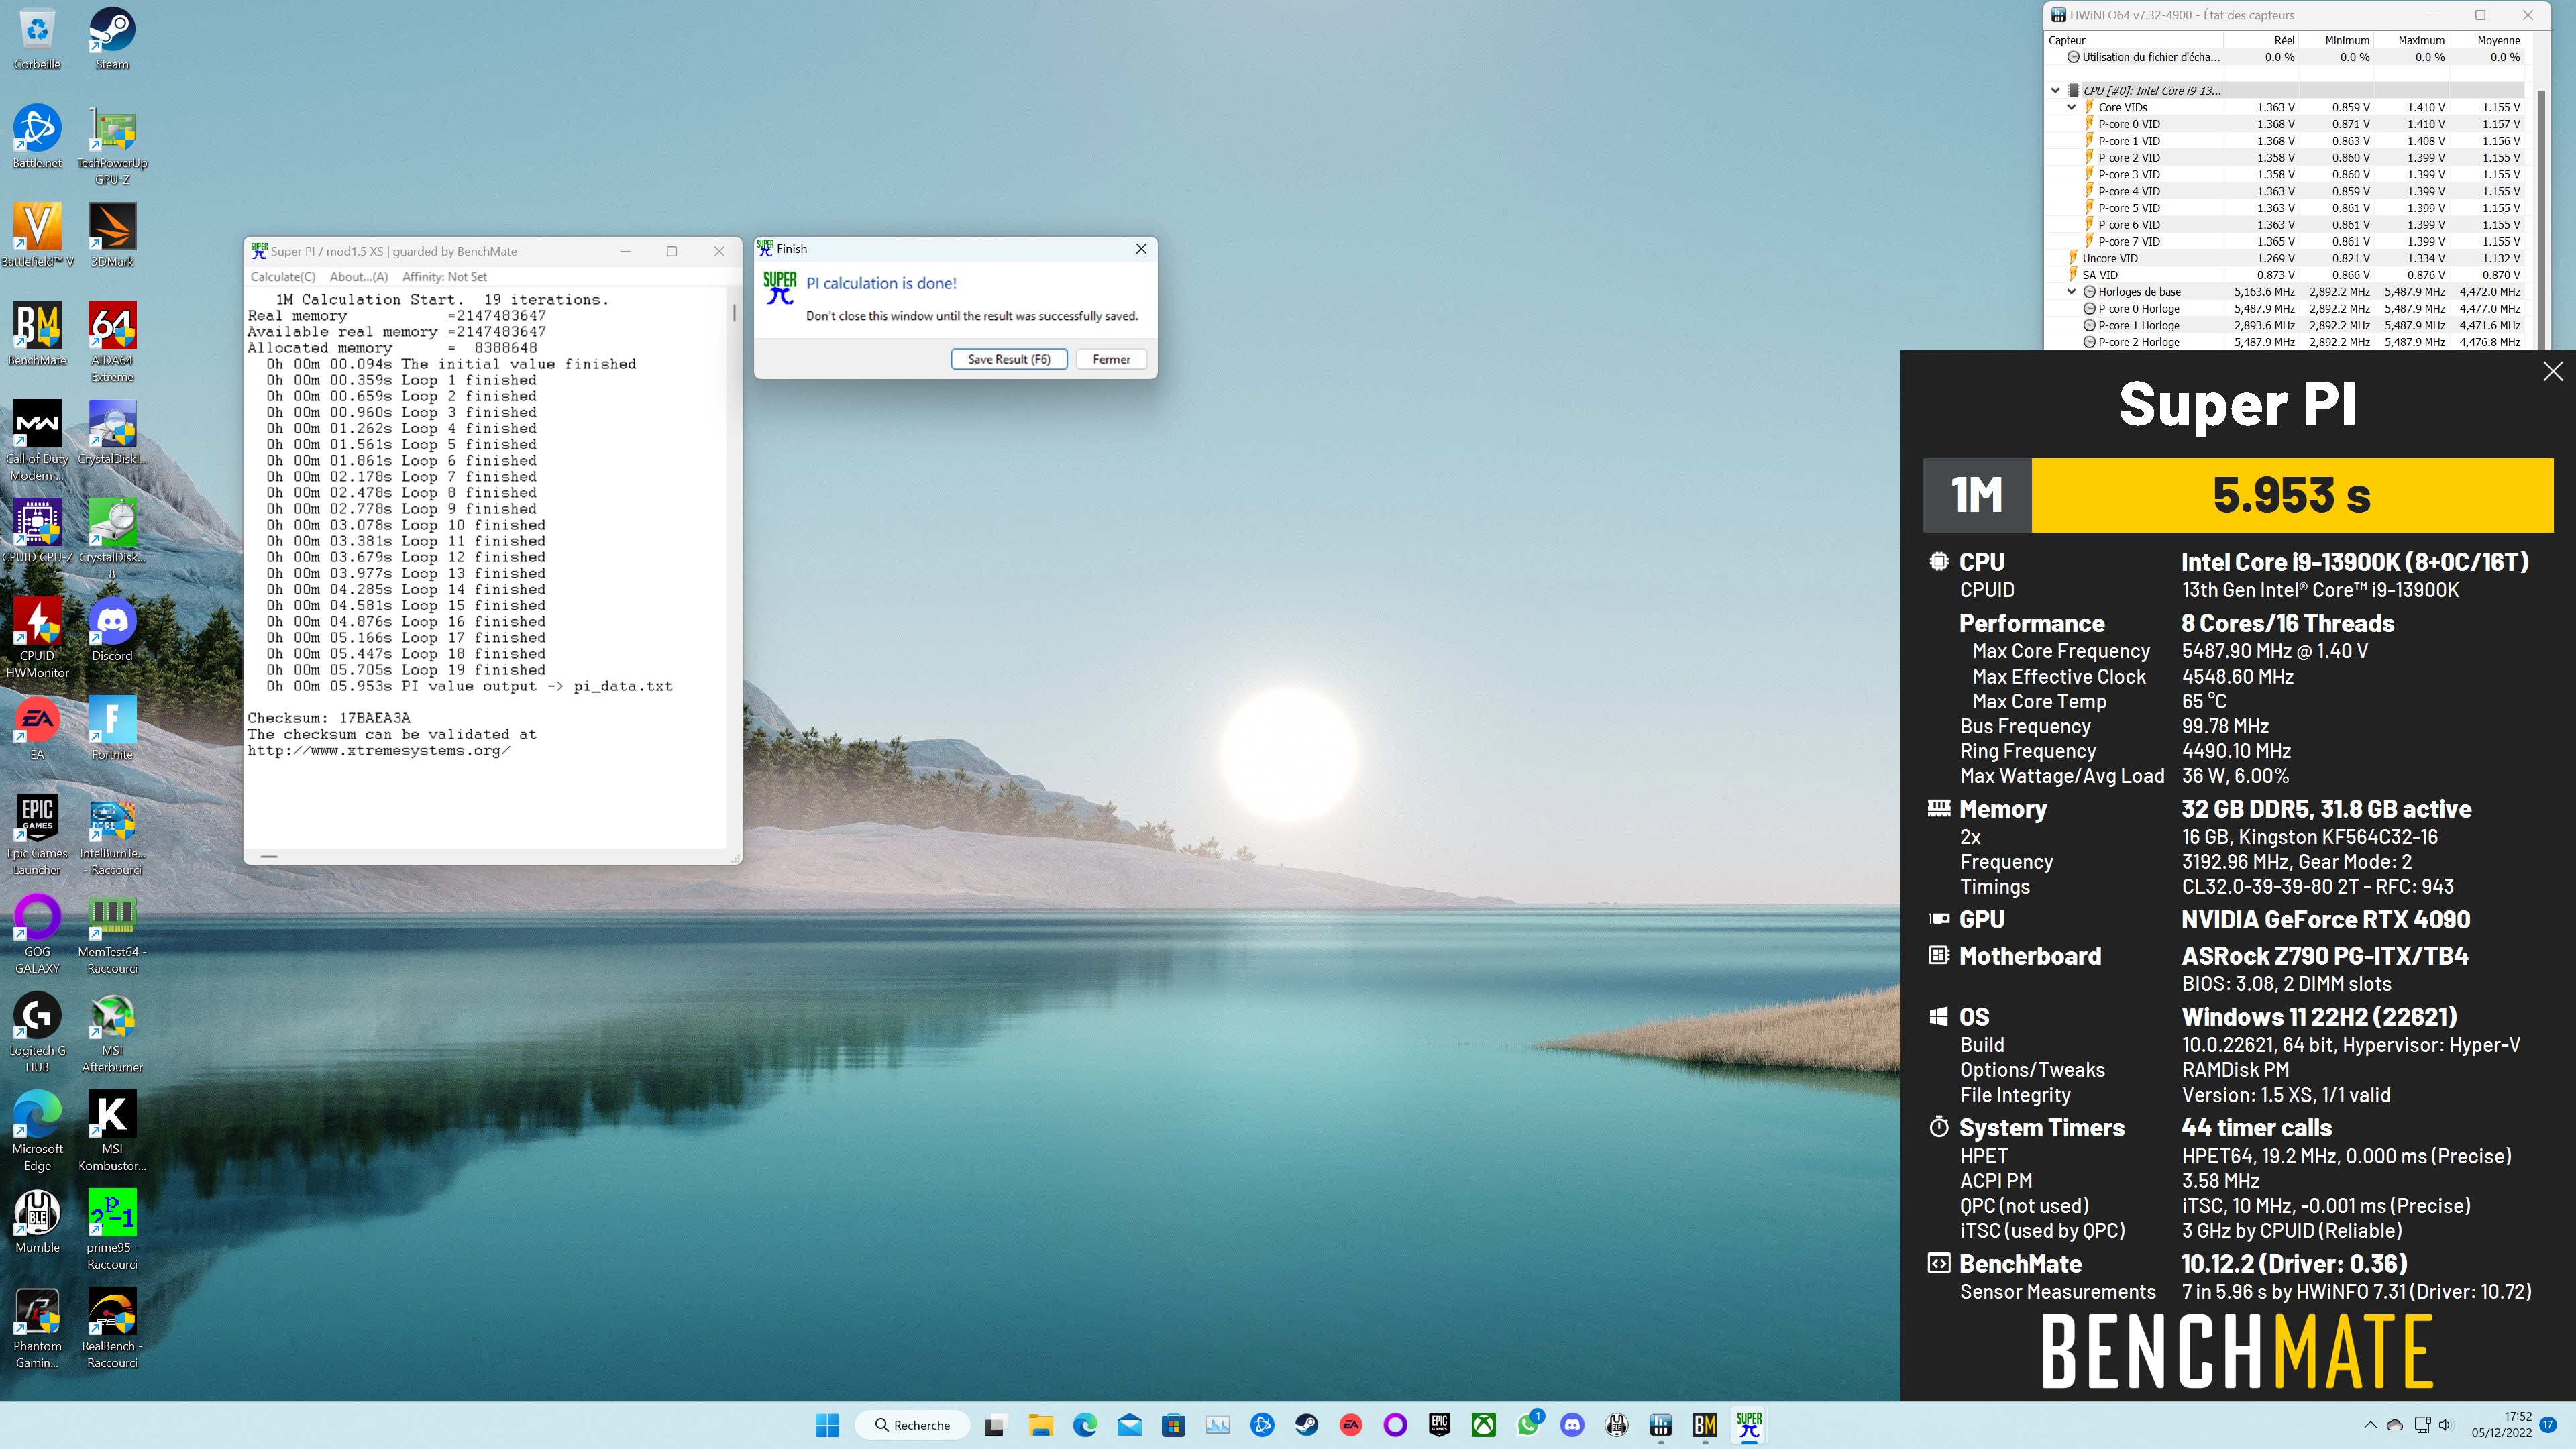Select the Discord desktop shortcut
Viewport: 2576px width, 1449px height.
point(112,629)
